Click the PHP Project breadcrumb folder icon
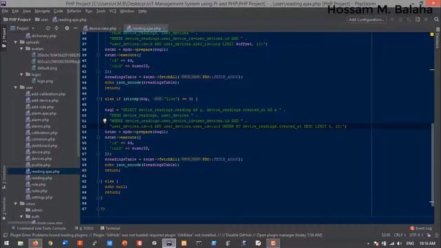 coord(6,19)
